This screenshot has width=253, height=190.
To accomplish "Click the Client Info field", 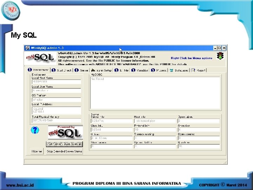I will coord(112,129).
